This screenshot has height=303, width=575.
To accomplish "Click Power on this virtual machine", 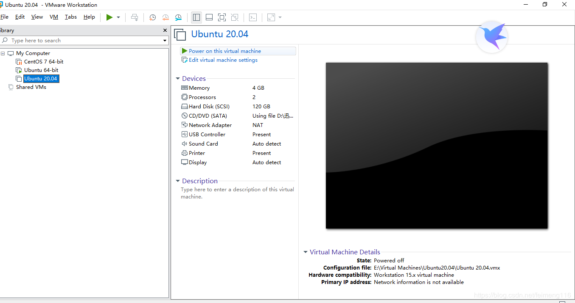I will pos(224,51).
